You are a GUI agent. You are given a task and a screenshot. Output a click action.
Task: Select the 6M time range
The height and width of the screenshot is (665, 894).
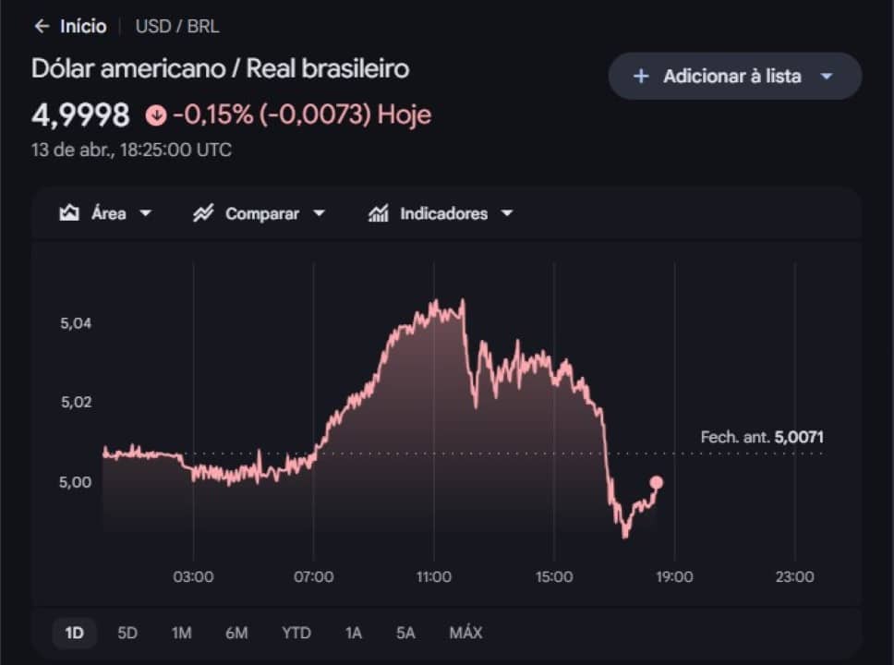click(236, 633)
